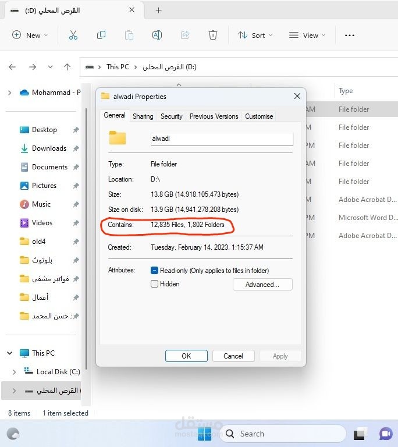Image resolution: width=398 pixels, height=447 pixels.
Task: Open the See more three-dots menu
Action: (350, 36)
